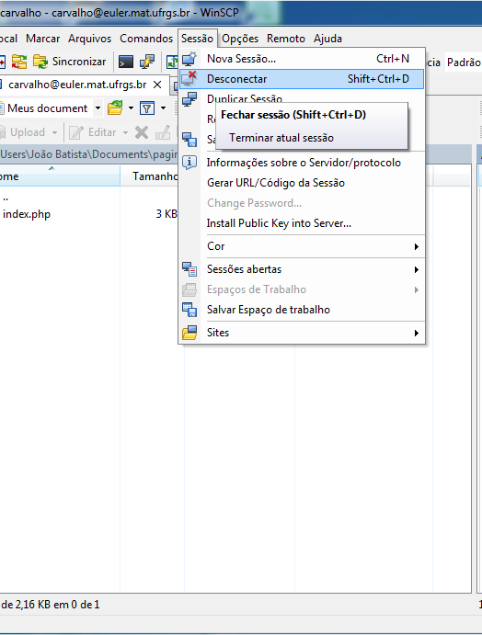Click the delete X icon next to Editar
This screenshot has width=482, height=635.
[x=142, y=132]
